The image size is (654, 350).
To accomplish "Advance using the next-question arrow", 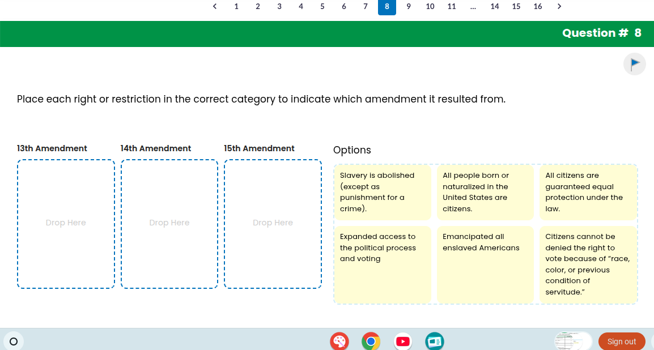I will [x=559, y=6].
